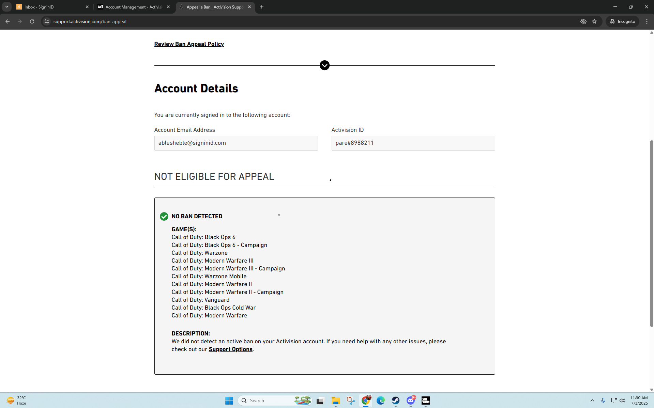
Task: Open Steam from the taskbar
Action: click(396, 401)
